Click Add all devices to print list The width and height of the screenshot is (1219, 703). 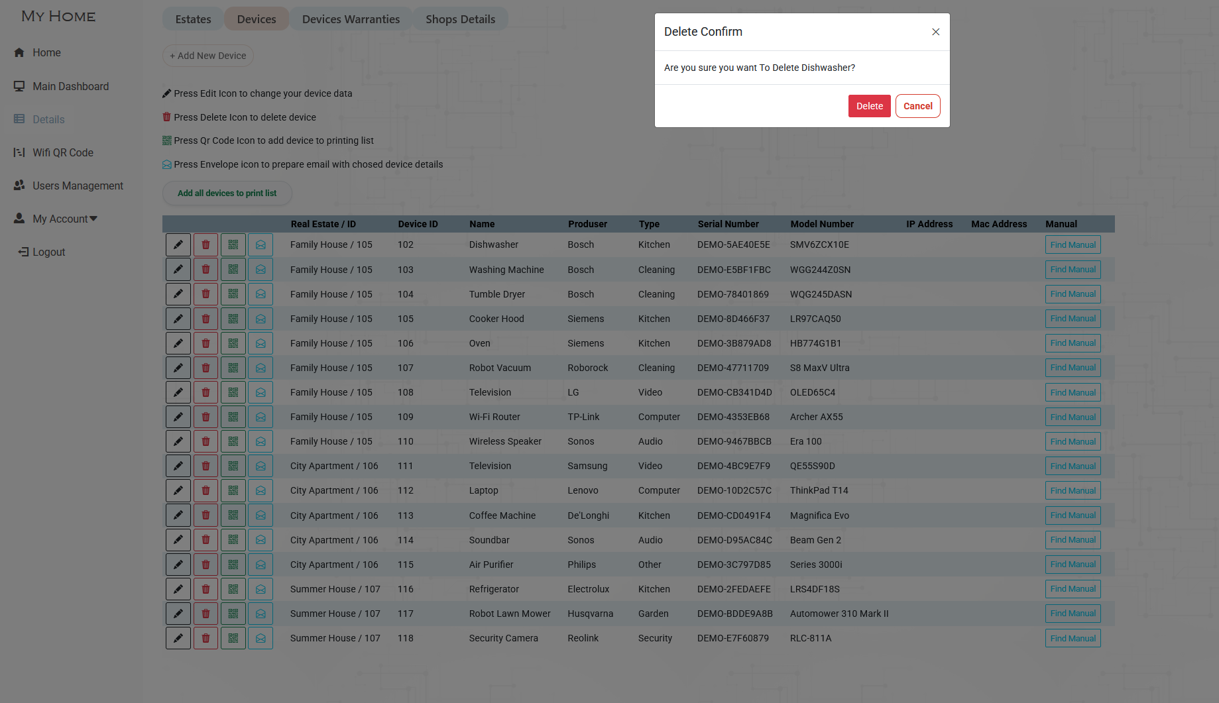[227, 193]
